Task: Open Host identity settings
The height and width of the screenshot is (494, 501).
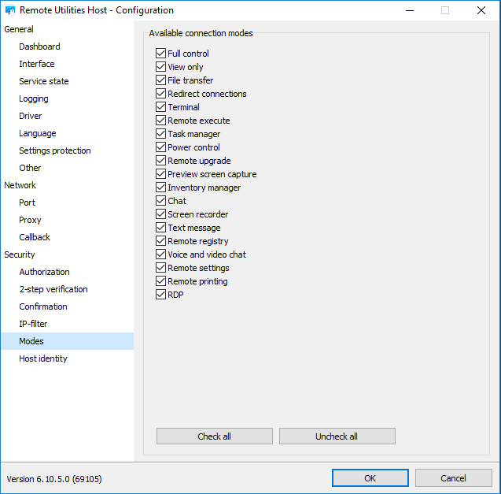Action: pos(43,358)
